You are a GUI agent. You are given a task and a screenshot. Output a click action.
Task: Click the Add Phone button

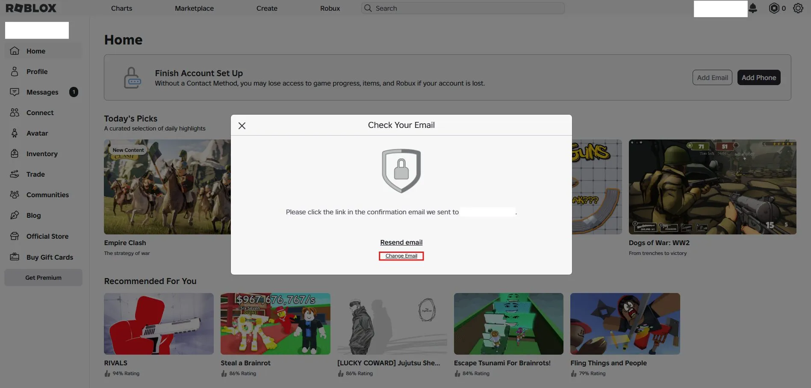[759, 77]
